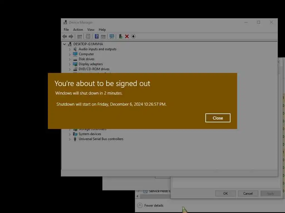Viewport: 285px width, 213px height.
Task: Click the icon beside Display adapters
Action: 75,64
